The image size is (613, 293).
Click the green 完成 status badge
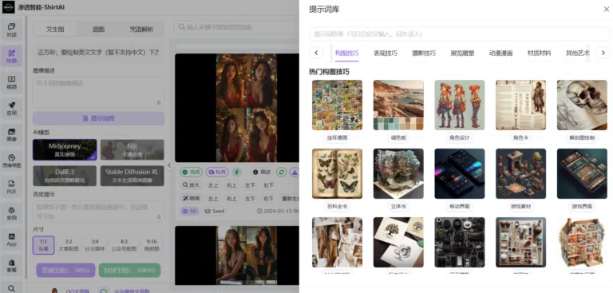pos(192,172)
